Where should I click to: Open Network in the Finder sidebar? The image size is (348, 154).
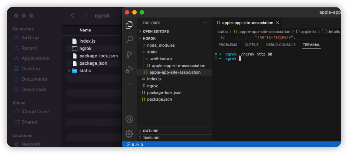click(27, 144)
